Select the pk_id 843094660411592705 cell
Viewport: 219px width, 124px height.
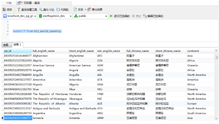point(18,89)
